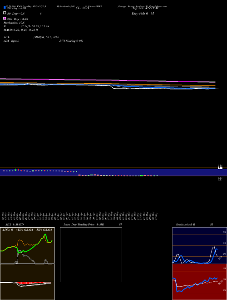Screen dimensions: 227x300
Task: Click the date axis labels under the chart
Action: 80,216
